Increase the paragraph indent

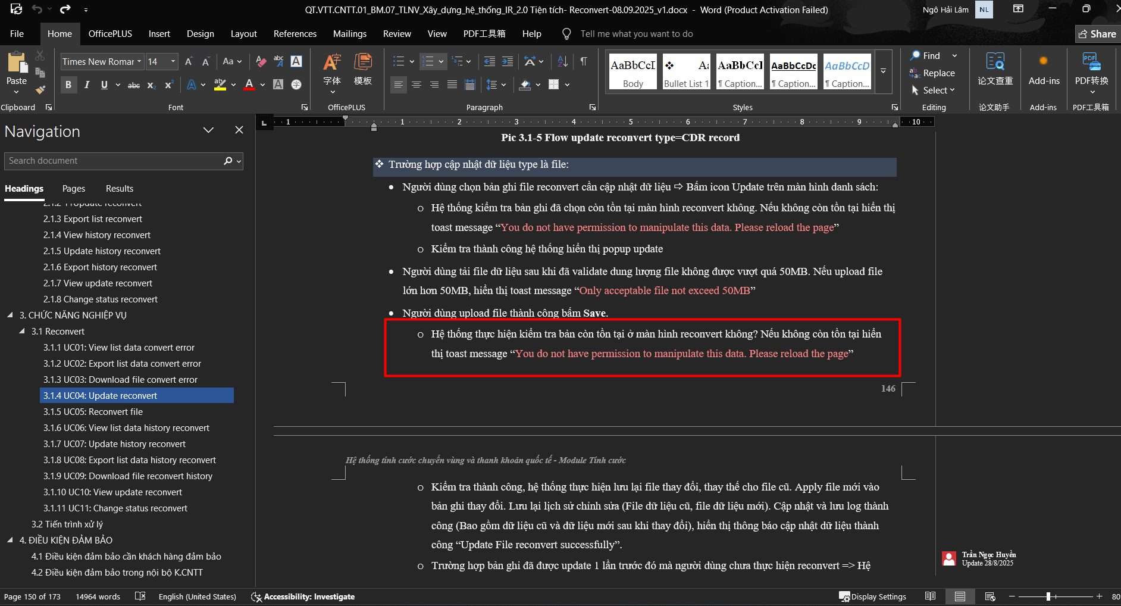[x=508, y=61]
